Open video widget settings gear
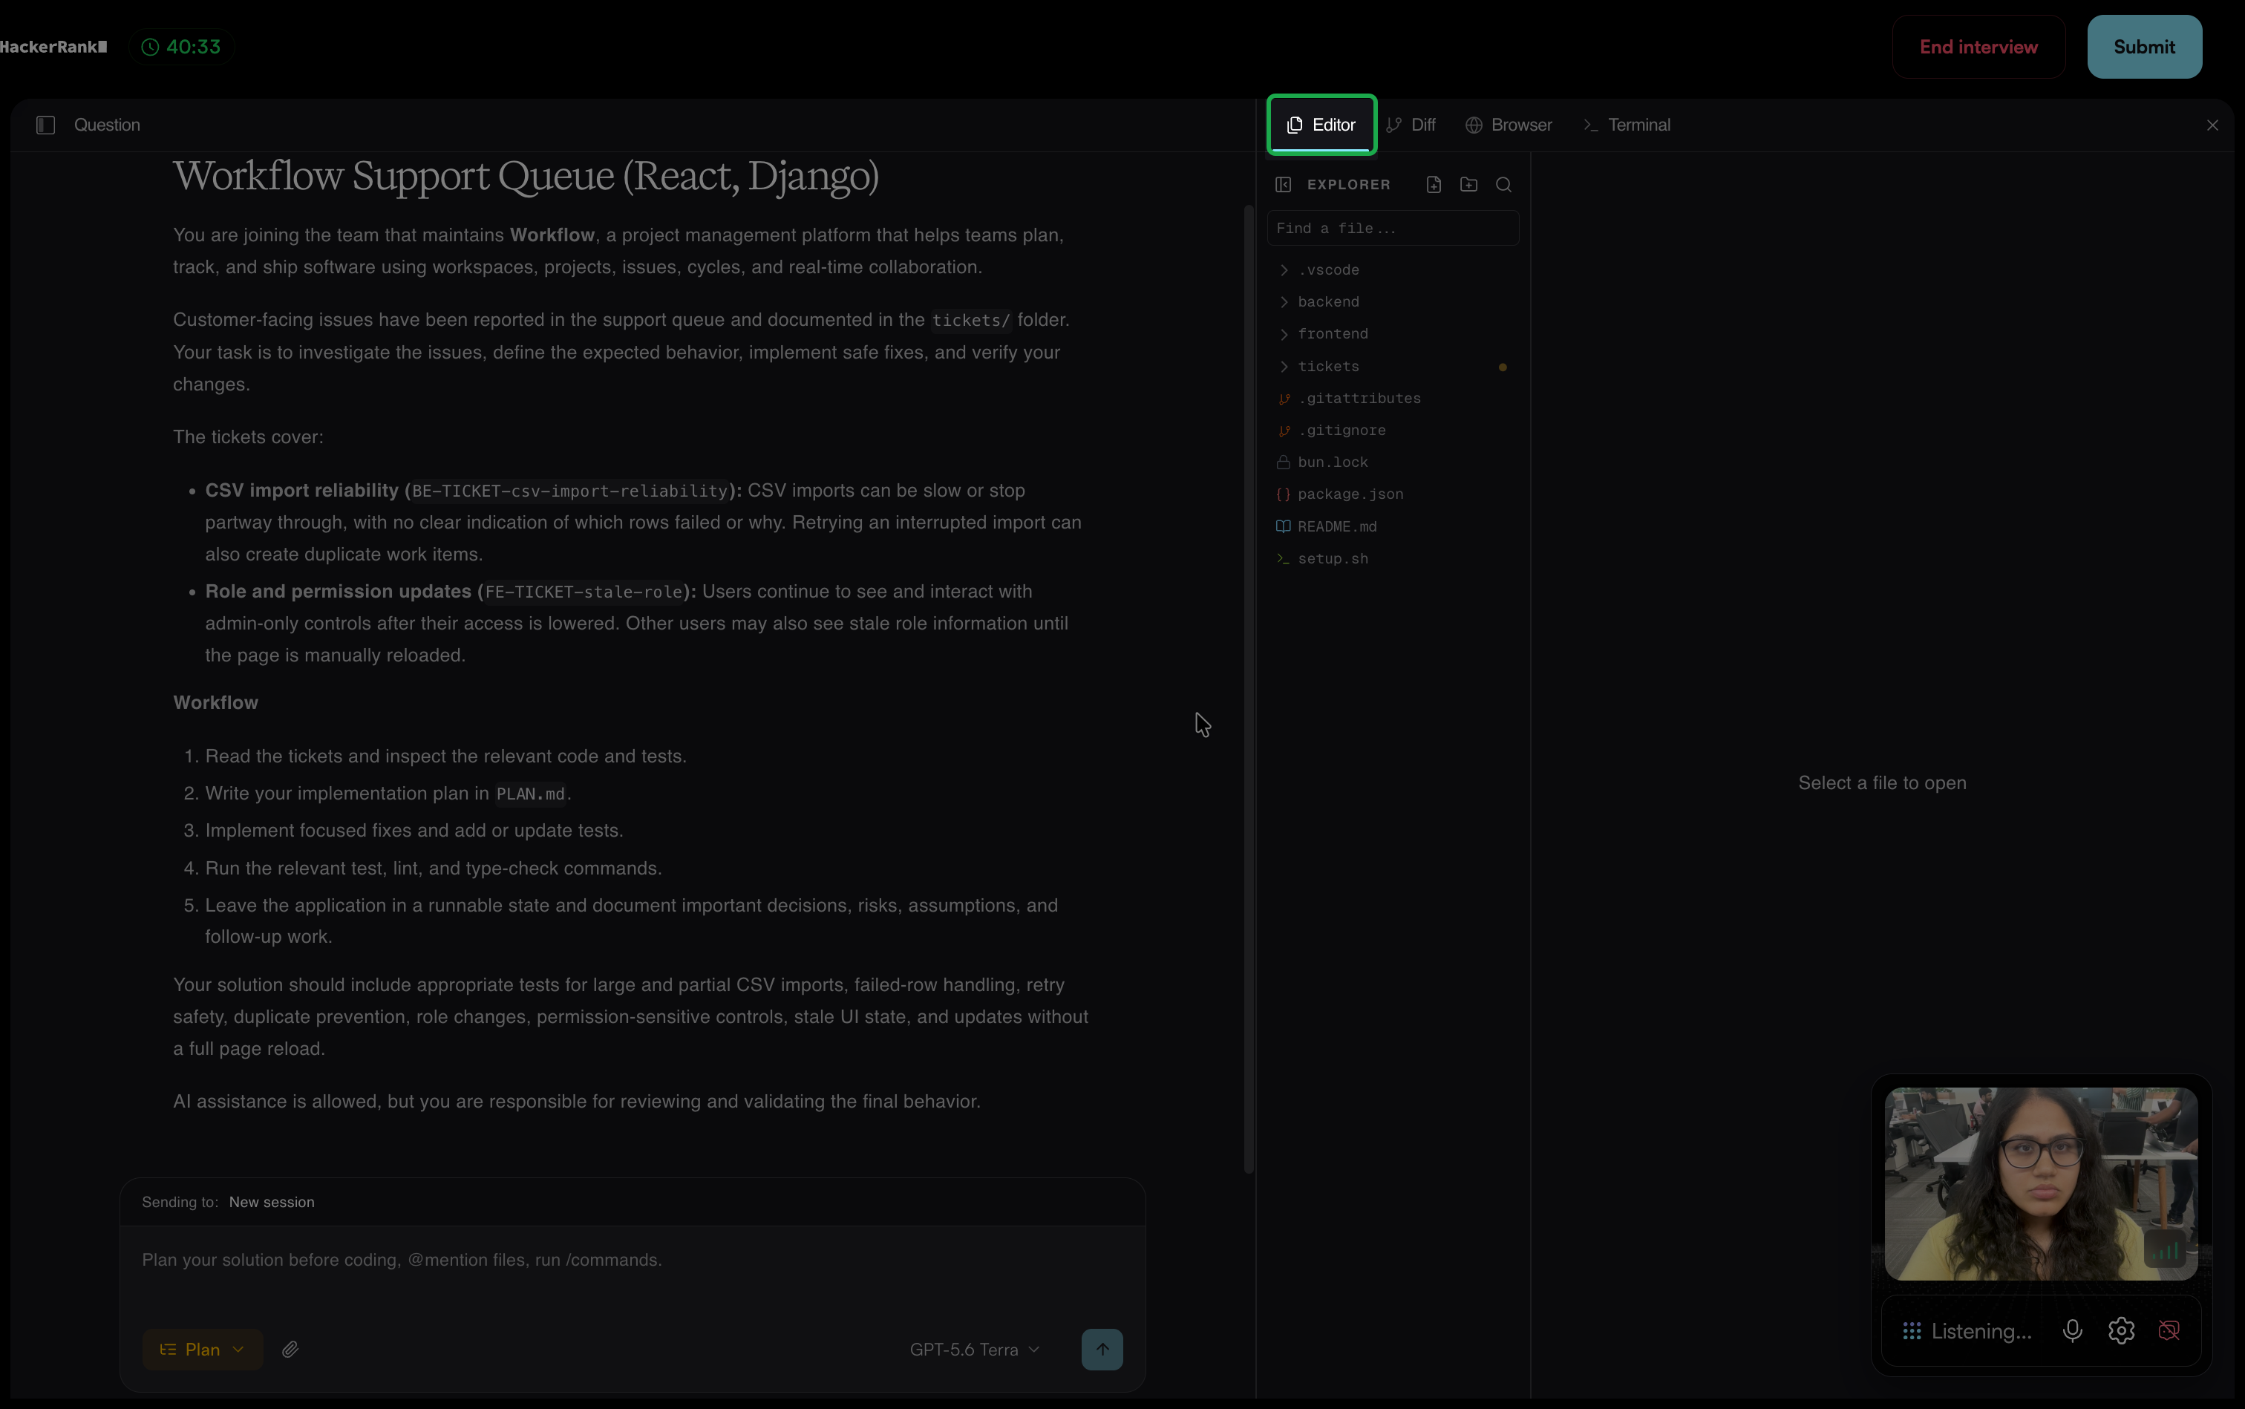This screenshot has height=1409, width=2245. pos(2121,1331)
